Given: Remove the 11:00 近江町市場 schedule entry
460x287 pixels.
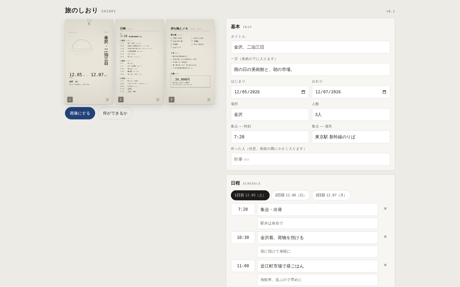Looking at the screenshot, I should tap(385, 265).
